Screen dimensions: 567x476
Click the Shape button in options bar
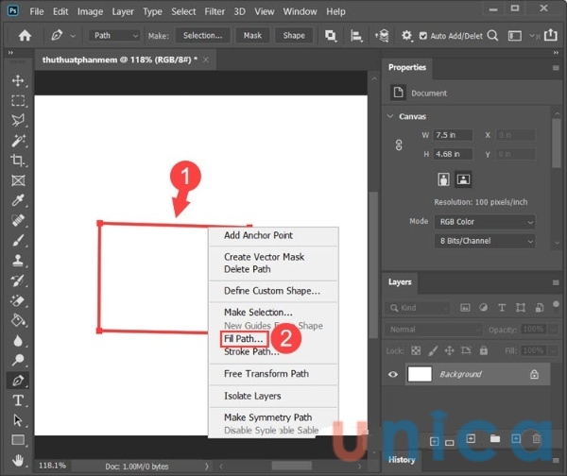point(294,36)
